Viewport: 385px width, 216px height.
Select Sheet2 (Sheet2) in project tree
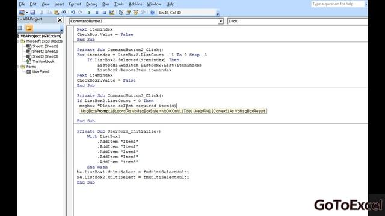[45, 52]
